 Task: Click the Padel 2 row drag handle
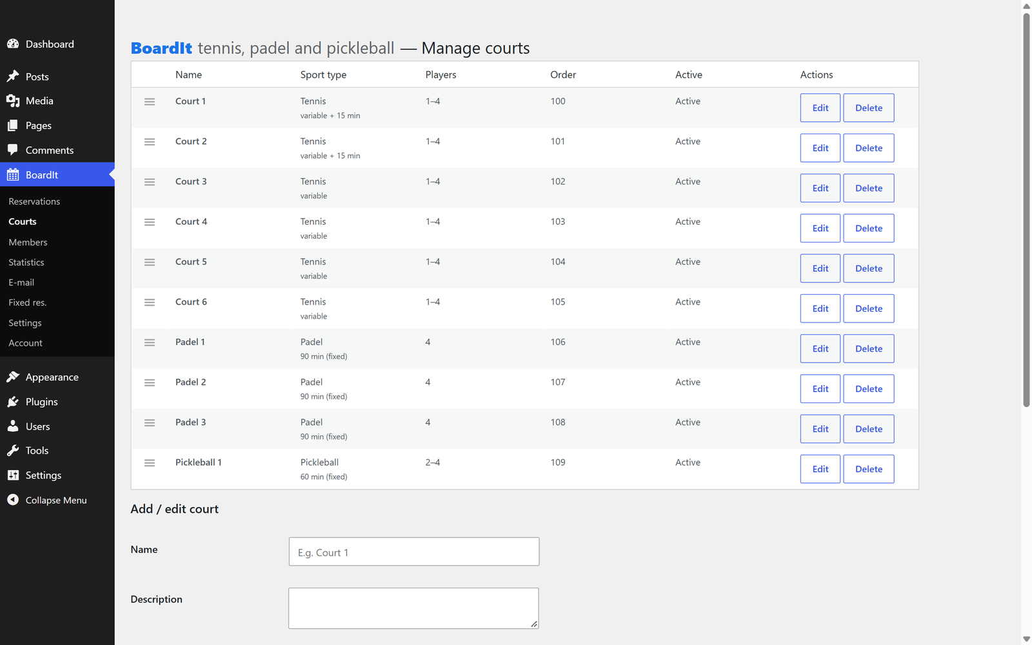click(150, 382)
